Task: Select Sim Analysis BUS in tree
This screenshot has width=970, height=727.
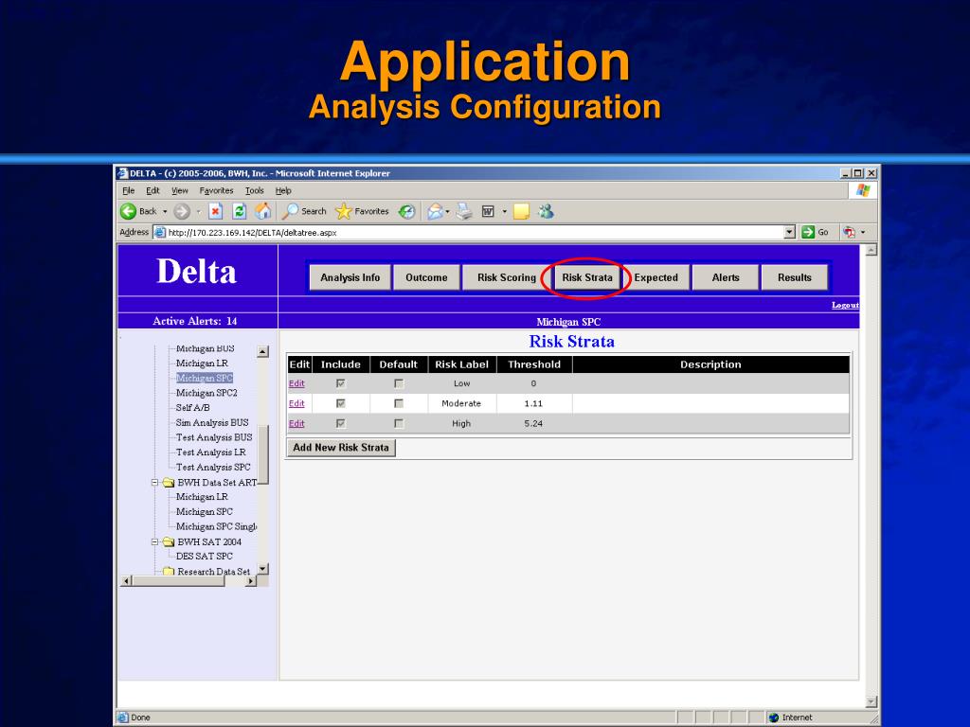Action: (212, 423)
